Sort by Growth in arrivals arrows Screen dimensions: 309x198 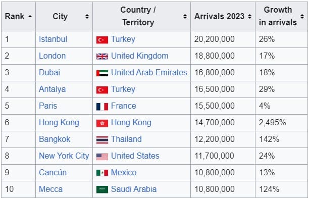pos(302,17)
